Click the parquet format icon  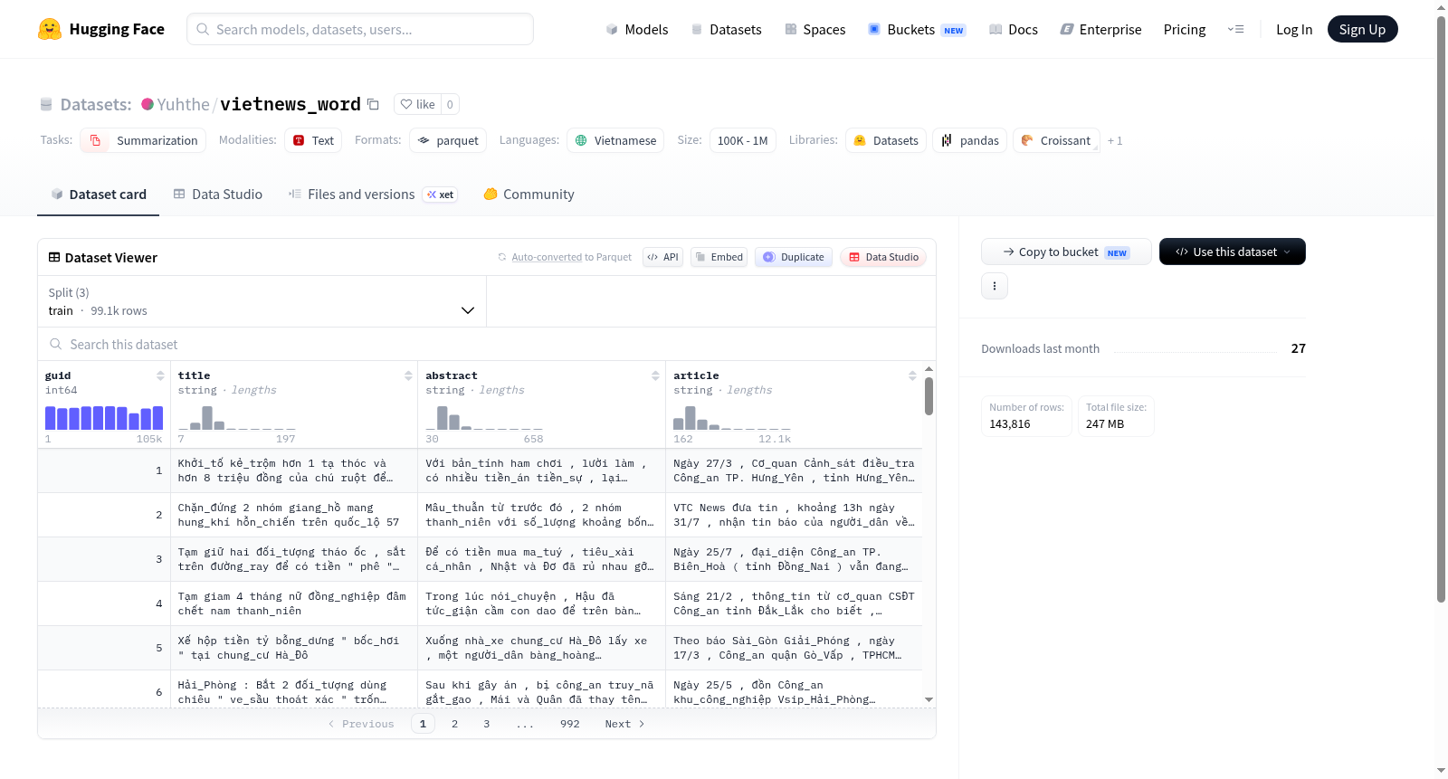point(424,140)
